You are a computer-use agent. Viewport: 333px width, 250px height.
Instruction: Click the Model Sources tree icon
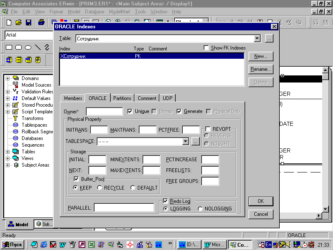tap(15, 85)
